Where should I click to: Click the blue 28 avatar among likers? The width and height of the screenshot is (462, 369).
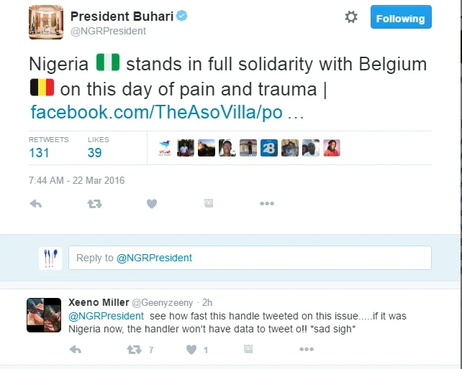pos(269,148)
